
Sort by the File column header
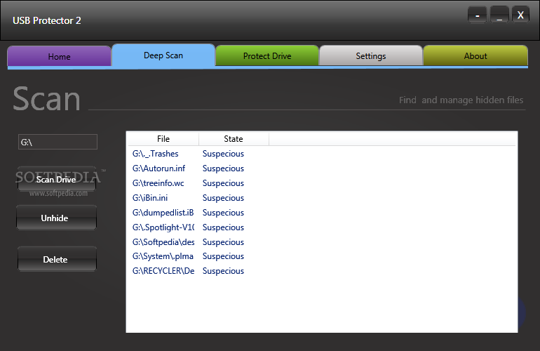pyautogui.click(x=163, y=138)
